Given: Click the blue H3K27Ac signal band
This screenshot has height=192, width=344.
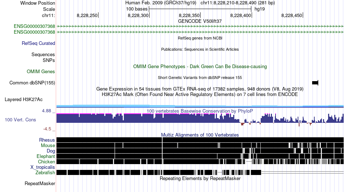Looking at the screenshot, I should point(200,106).
